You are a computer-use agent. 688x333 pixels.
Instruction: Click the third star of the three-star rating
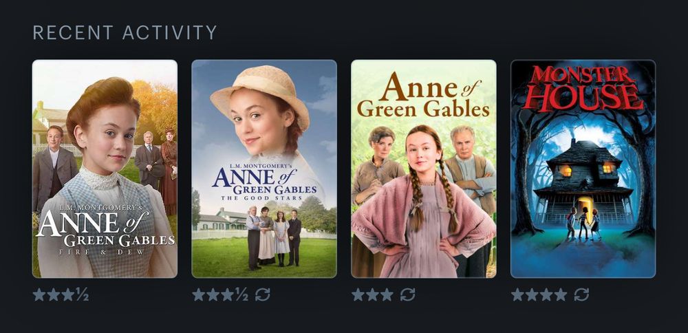click(x=387, y=294)
